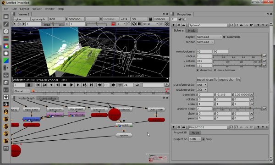
Task: Open the etc Other nodes icon
Action: point(6,148)
